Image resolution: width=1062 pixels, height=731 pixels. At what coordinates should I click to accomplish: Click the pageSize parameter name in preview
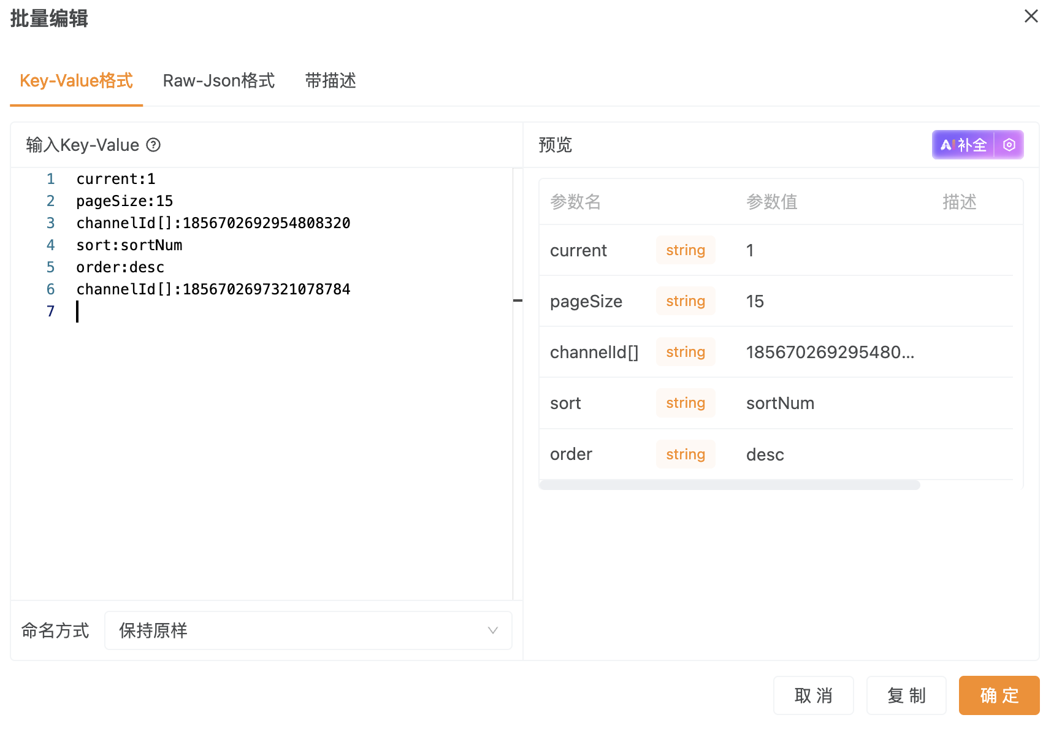586,301
